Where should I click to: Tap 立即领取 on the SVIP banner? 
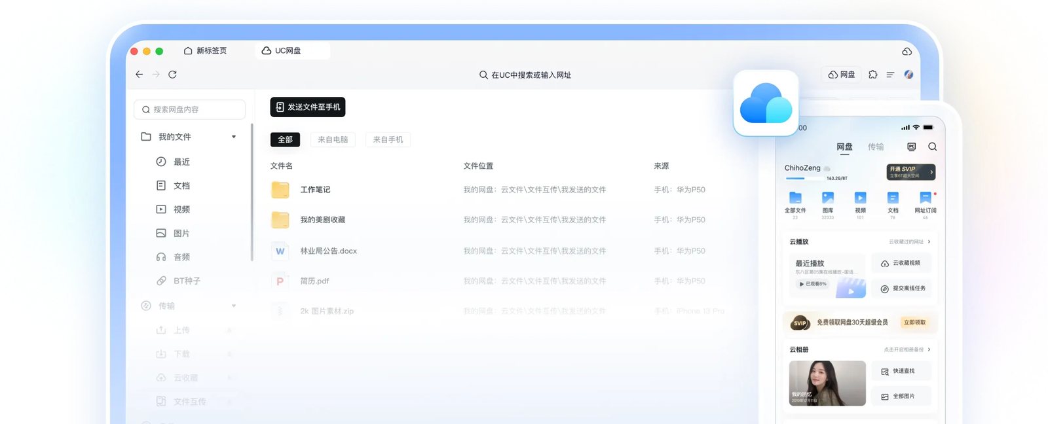(914, 323)
